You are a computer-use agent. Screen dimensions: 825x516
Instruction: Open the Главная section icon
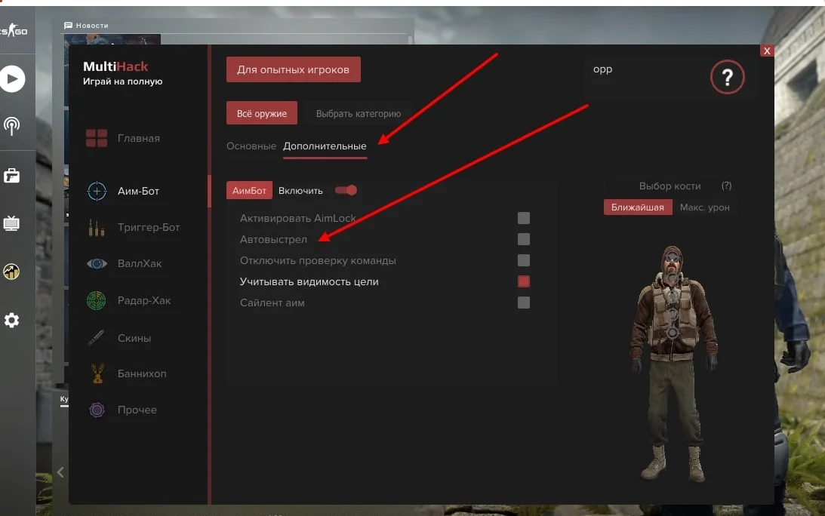pos(97,138)
